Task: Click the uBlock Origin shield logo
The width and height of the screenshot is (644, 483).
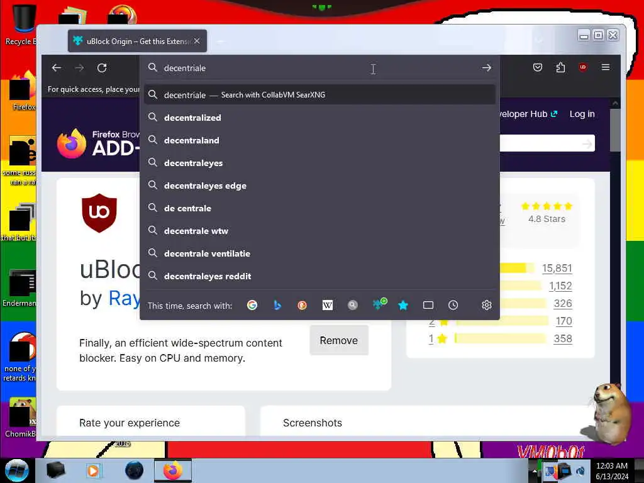Action: point(99,213)
